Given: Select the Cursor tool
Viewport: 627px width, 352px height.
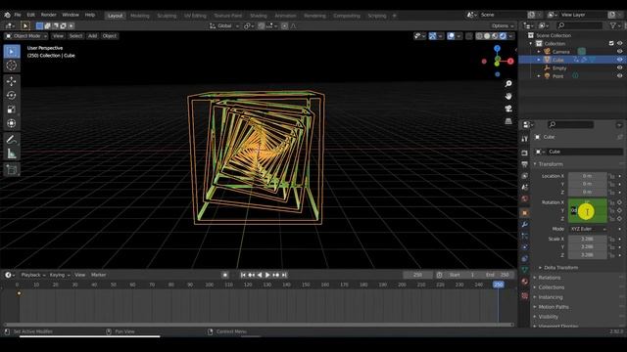Looking at the screenshot, I should (x=12, y=66).
